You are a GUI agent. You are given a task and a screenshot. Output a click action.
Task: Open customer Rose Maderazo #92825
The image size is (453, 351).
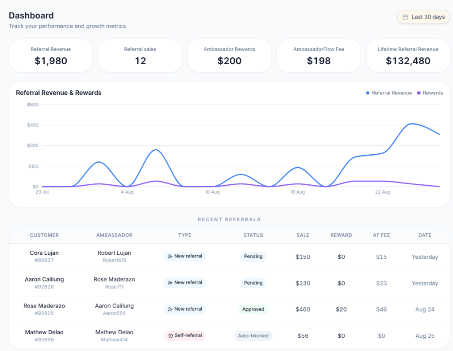pos(44,306)
